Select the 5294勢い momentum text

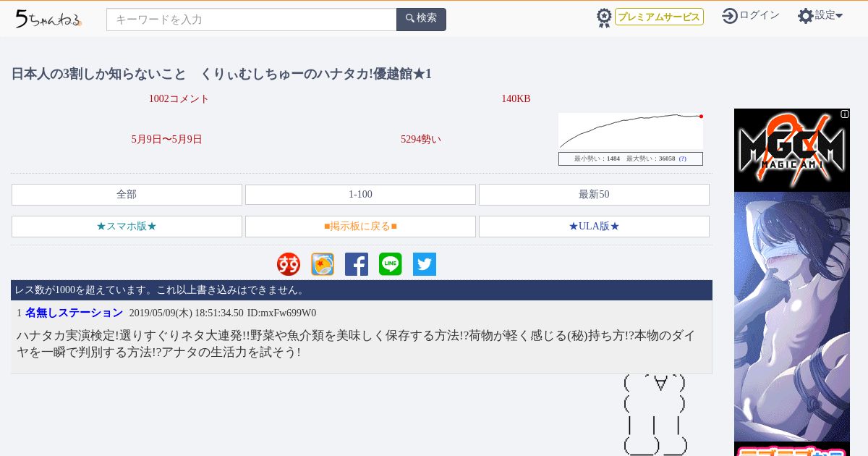tap(421, 140)
